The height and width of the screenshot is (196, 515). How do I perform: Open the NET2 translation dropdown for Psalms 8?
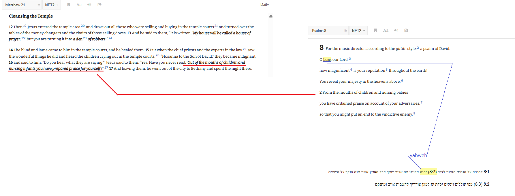(358, 31)
